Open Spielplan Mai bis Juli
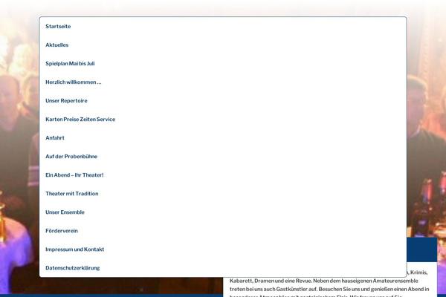The image size is (446, 297). pyautogui.click(x=70, y=64)
